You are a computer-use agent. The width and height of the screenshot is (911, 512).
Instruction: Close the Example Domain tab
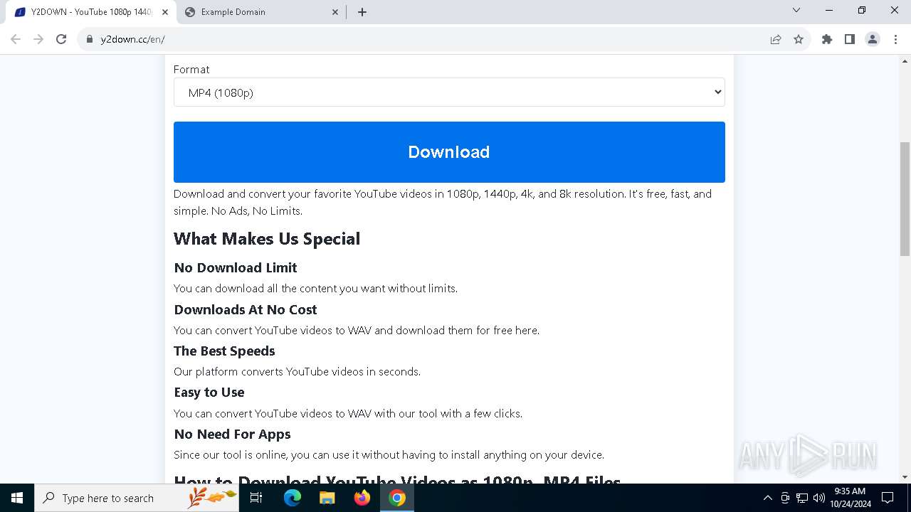tap(335, 12)
